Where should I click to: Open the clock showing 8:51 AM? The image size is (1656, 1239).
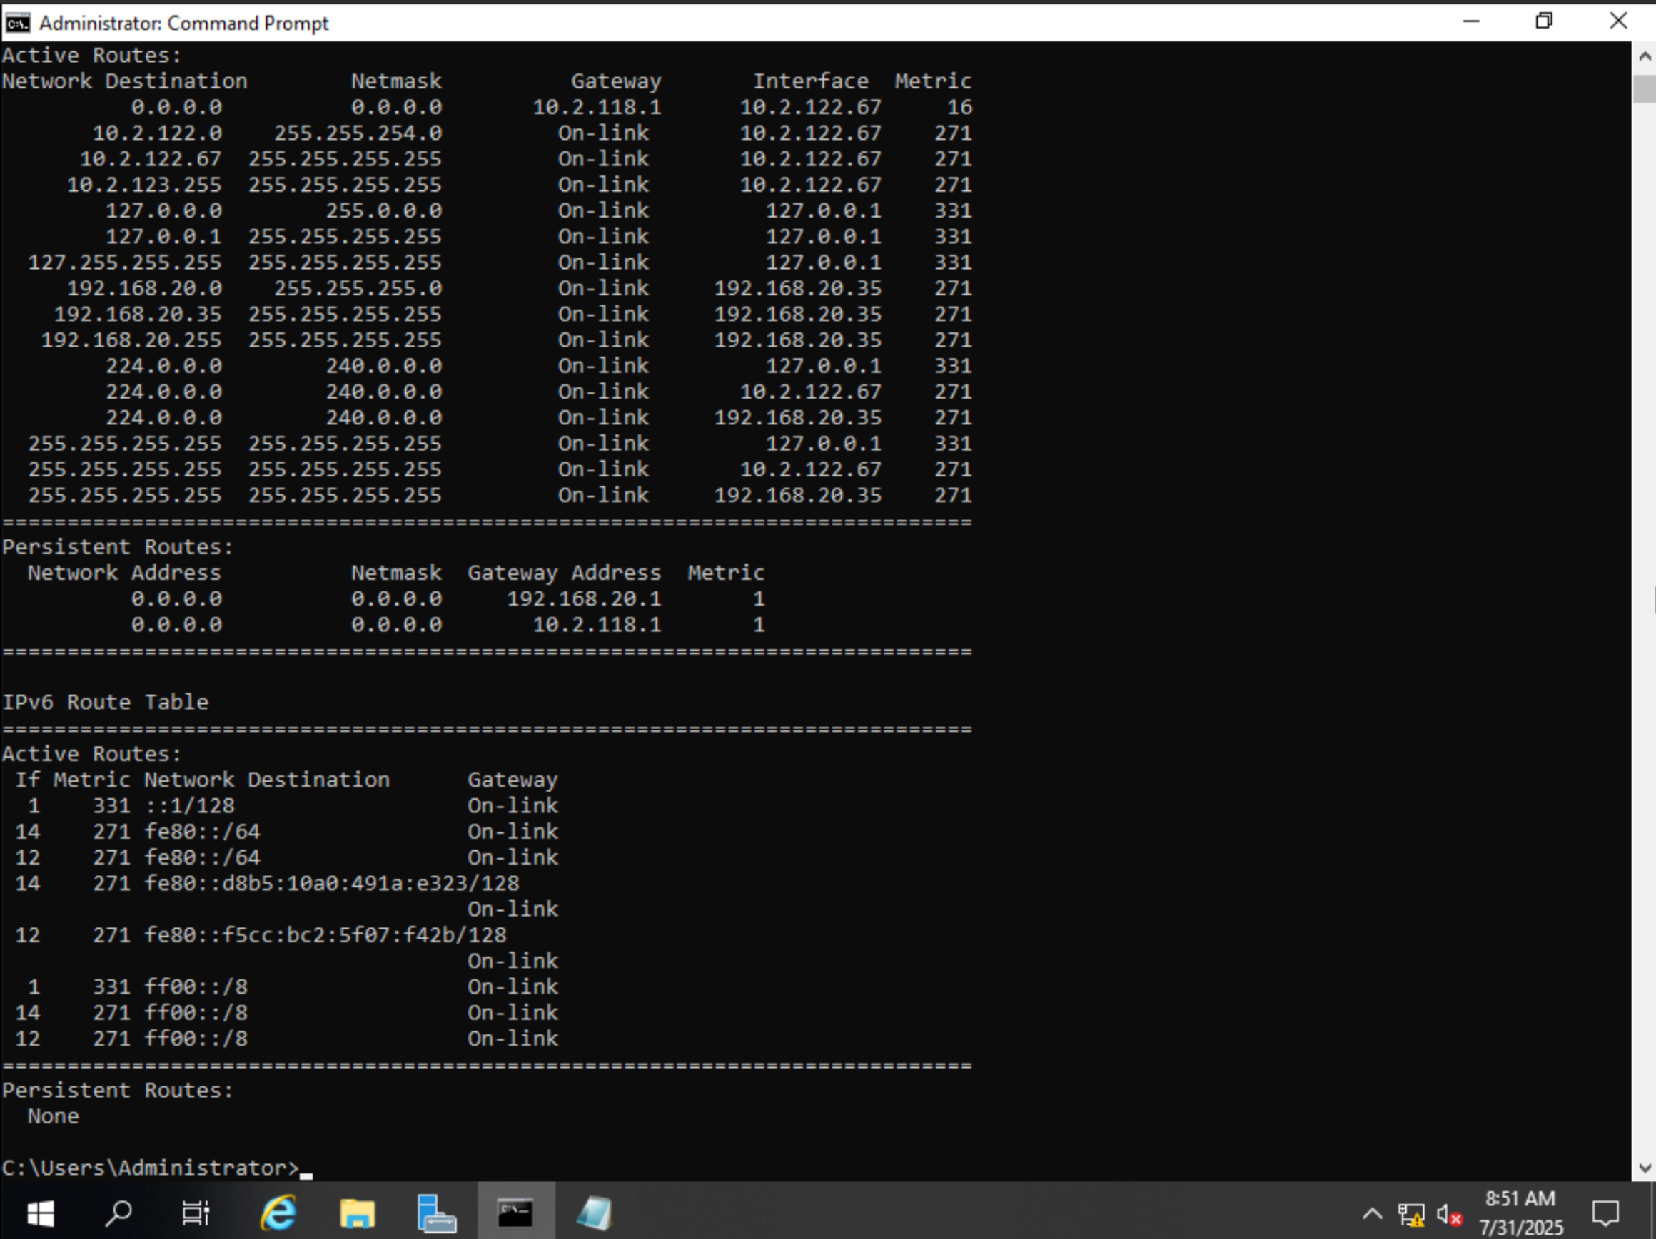coord(1520,1213)
